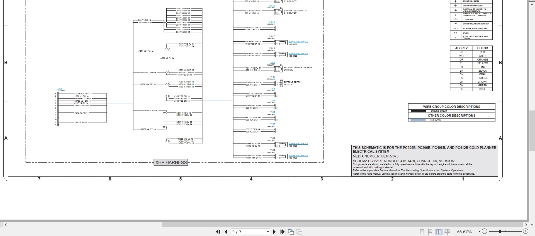Go to the first page
535x236 pixels.
pos(218,232)
